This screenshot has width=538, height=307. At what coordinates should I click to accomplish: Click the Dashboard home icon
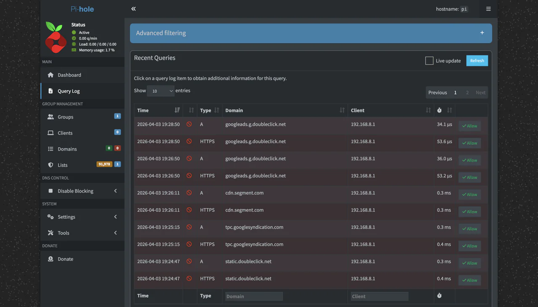50,75
